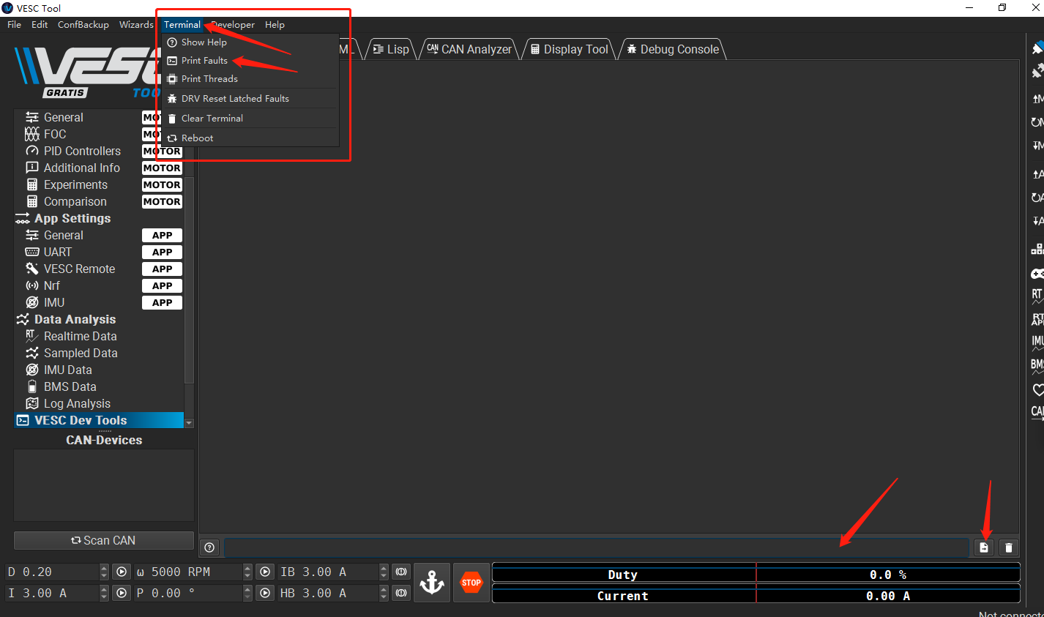Click read motor configuration (up arrow M)
The width and height of the screenshot is (1044, 617).
click(x=1037, y=99)
